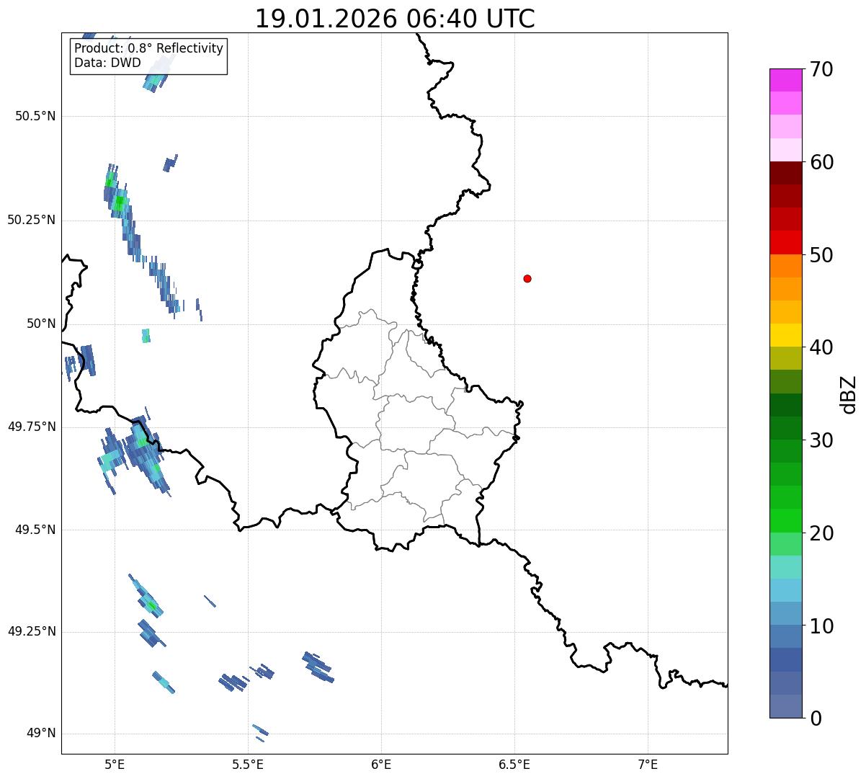Click the dark maroon swatch below 60
The width and height of the screenshot is (866, 779).
pos(786,173)
